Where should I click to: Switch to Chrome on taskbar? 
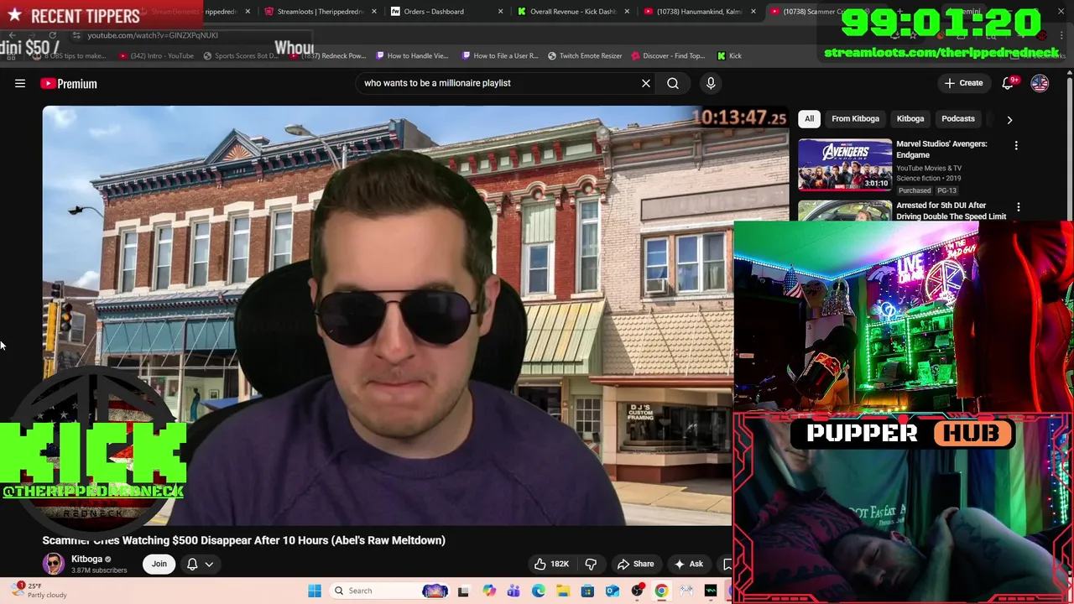(661, 591)
